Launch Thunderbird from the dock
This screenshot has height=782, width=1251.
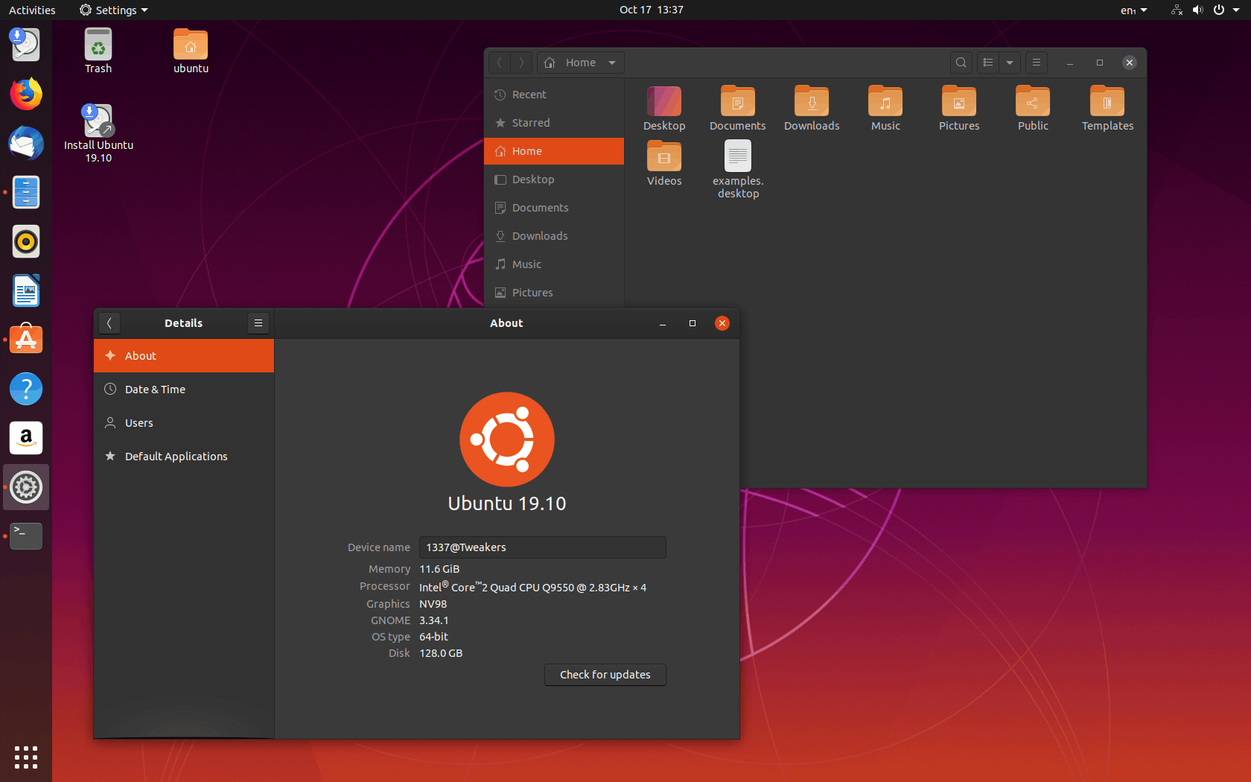point(25,143)
